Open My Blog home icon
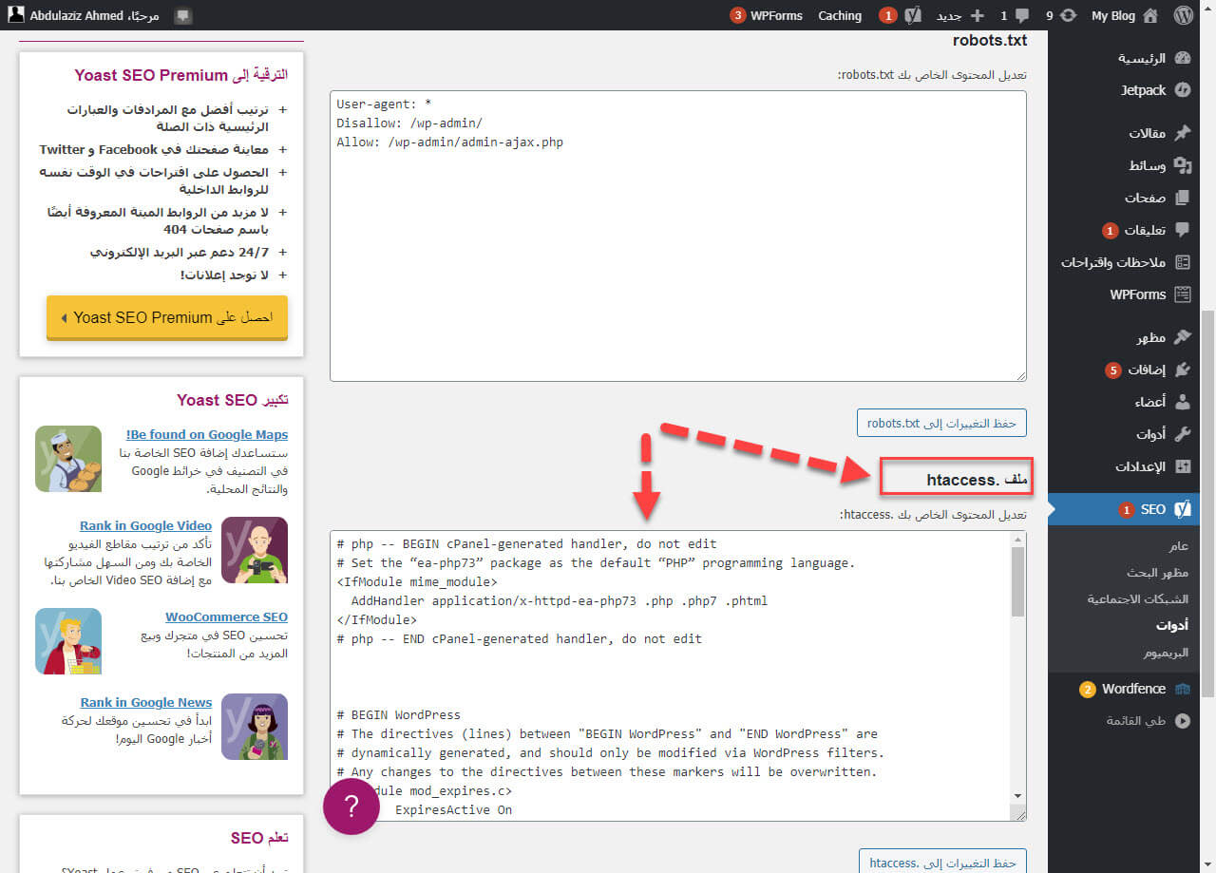Screen dimensions: 1216x873 [x=1150, y=15]
